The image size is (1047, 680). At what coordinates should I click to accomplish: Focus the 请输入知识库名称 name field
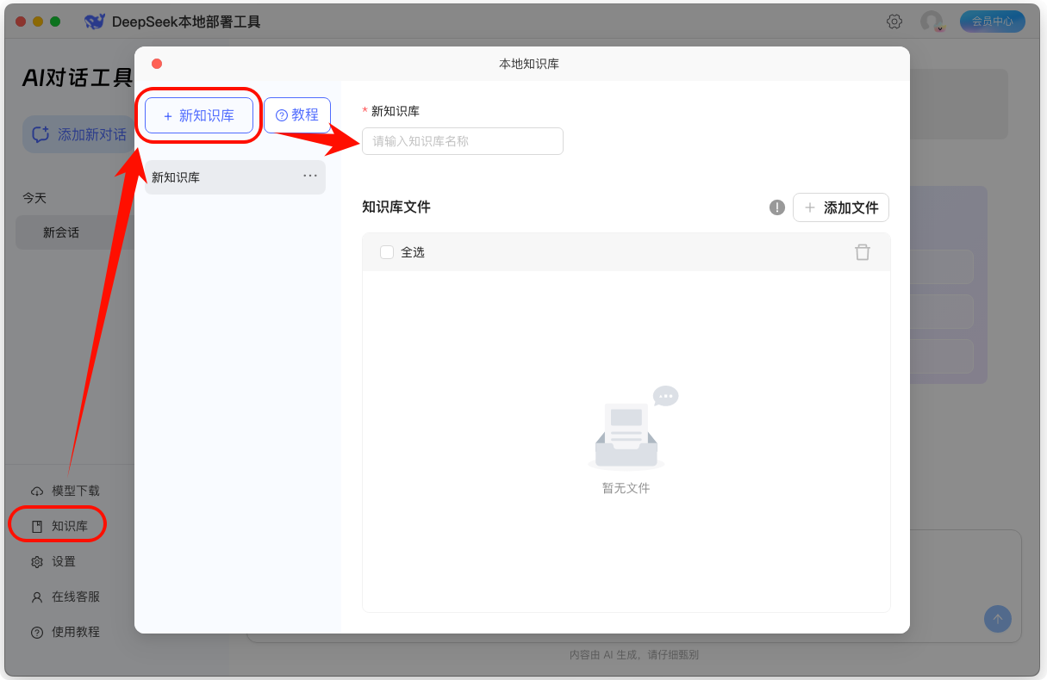pos(463,141)
